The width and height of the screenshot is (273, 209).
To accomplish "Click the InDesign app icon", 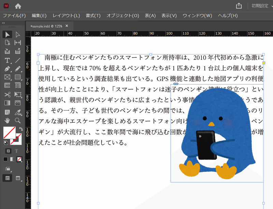I will [6, 6].
